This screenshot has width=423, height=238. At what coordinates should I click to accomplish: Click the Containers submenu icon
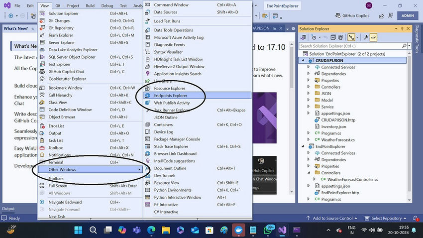(148, 124)
